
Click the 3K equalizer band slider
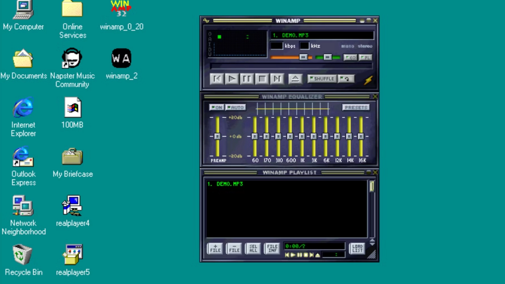click(314, 136)
